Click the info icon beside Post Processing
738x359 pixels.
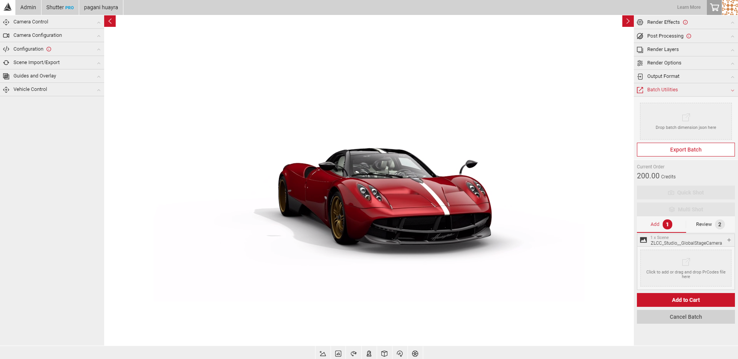click(x=689, y=36)
